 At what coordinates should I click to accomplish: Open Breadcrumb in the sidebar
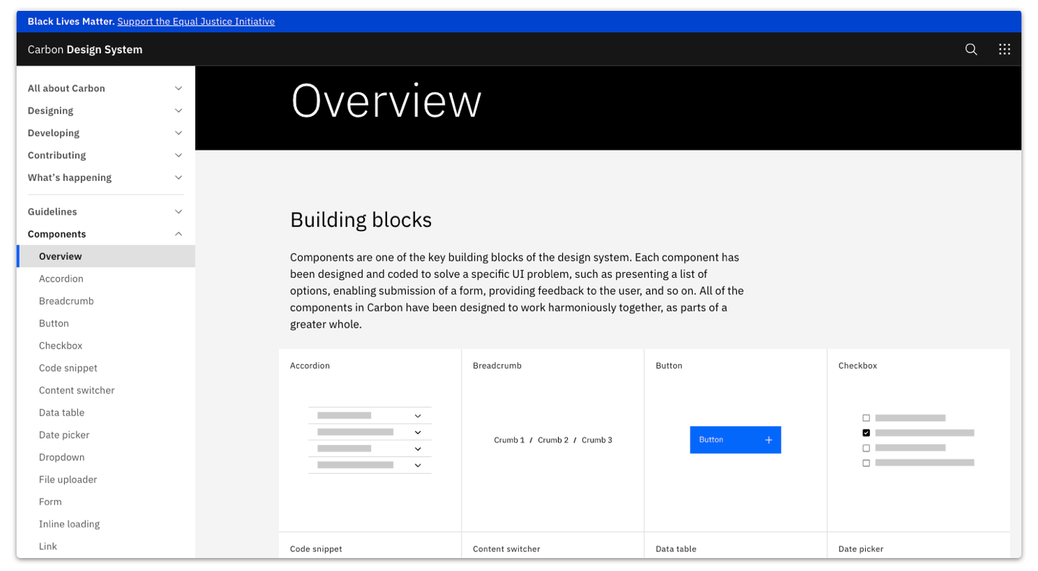[106, 301]
